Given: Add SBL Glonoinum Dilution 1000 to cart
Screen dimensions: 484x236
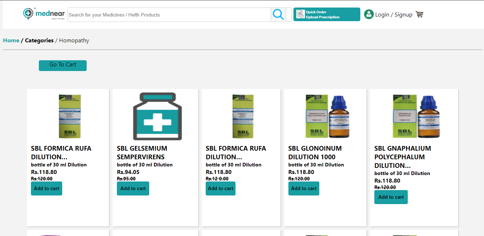Looking at the screenshot, I should coord(304,188).
